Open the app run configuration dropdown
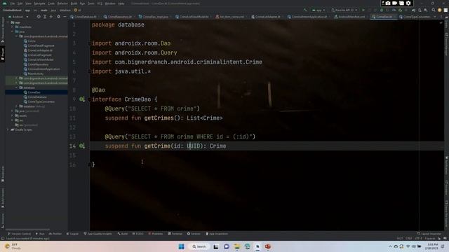The width and height of the screenshot is (449, 252). [319, 10]
